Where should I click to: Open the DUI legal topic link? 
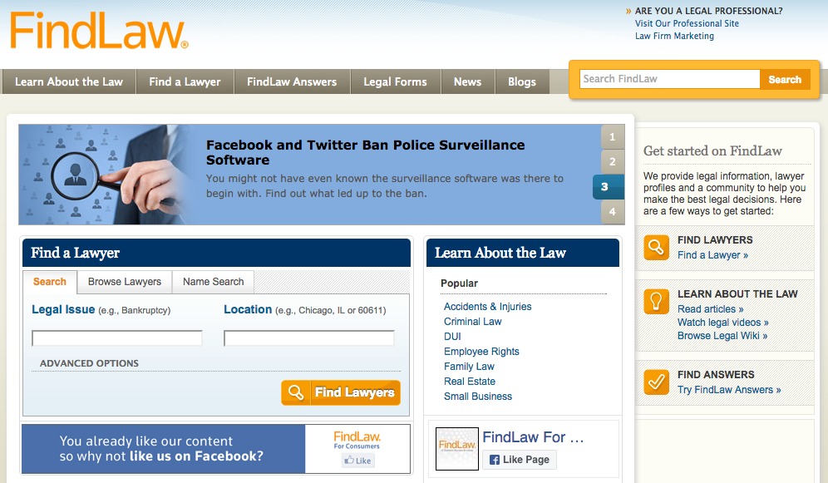[x=451, y=336]
